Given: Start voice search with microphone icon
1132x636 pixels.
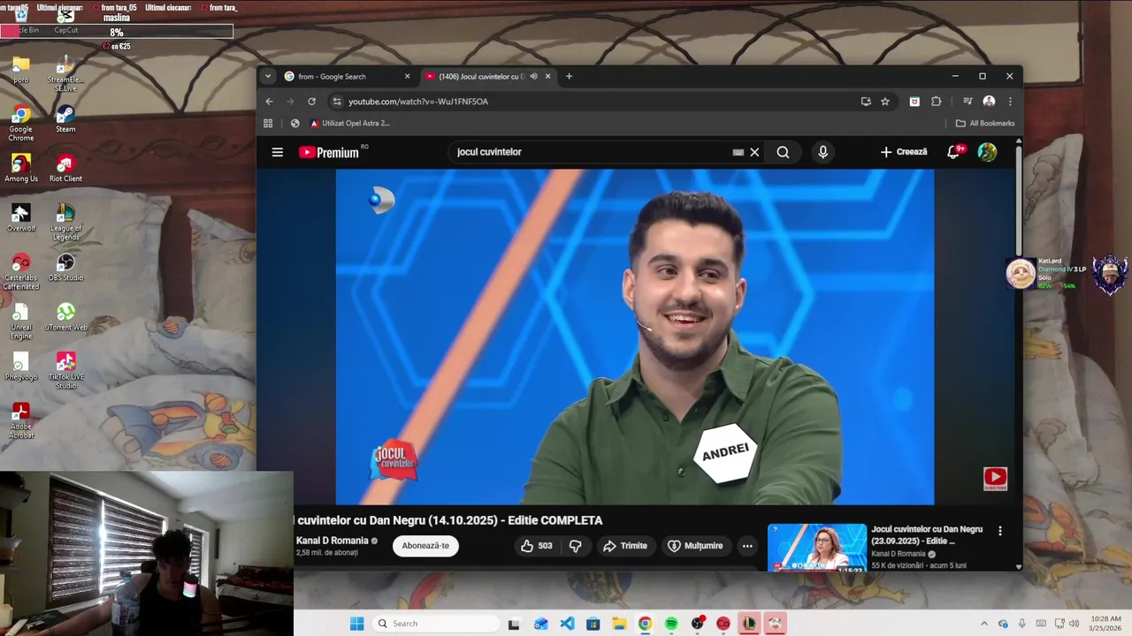Looking at the screenshot, I should pyautogui.click(x=822, y=152).
